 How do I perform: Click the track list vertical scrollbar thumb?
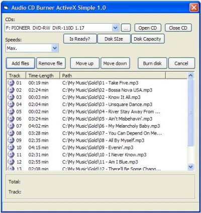(x=190, y=112)
